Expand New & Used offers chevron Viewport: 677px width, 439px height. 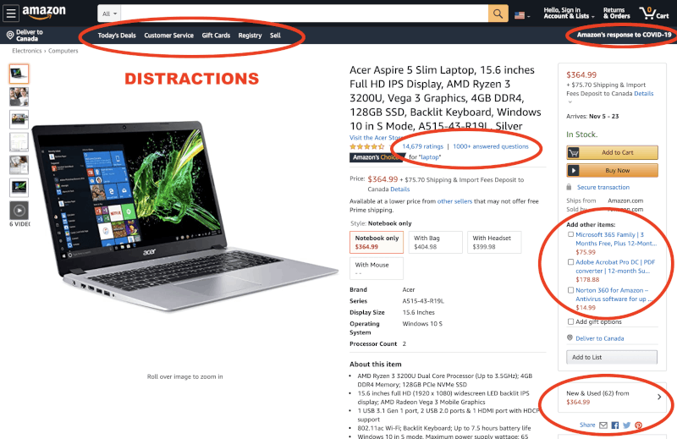659,397
